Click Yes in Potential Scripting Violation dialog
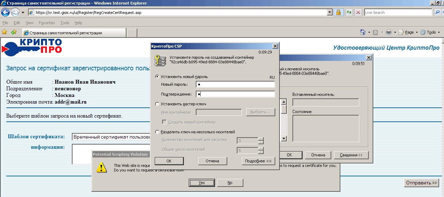The image size is (444, 197). [202, 183]
